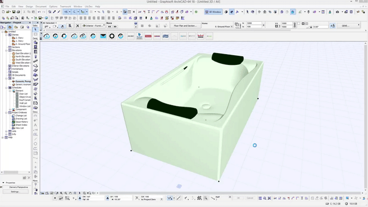The width and height of the screenshot is (368, 207).
Task: Click the Print icon
Action: click(18, 12)
